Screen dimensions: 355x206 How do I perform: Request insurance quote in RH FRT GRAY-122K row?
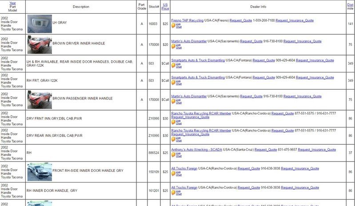tap(315, 77)
